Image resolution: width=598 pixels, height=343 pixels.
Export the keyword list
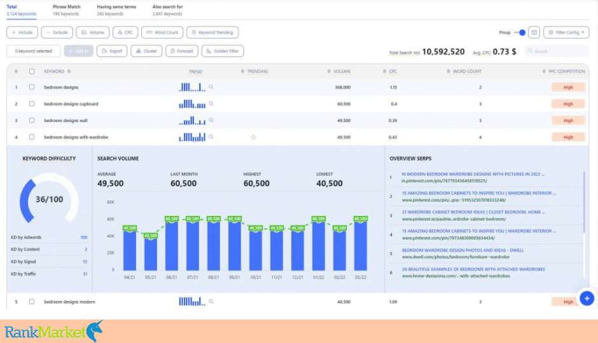tap(112, 51)
